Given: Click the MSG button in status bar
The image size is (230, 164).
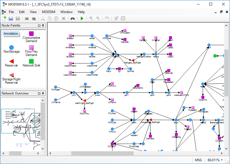Looking at the screenshot, I should [x=198, y=160].
